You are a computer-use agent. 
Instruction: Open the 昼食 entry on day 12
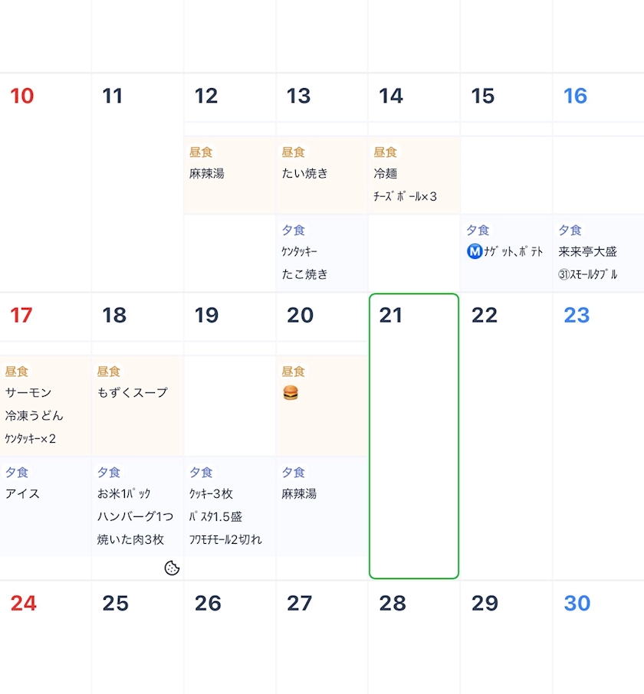(230, 175)
